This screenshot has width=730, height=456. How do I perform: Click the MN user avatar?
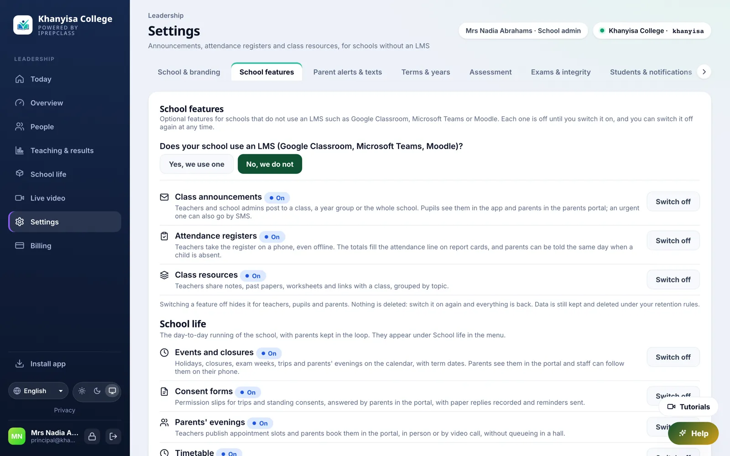click(x=17, y=436)
